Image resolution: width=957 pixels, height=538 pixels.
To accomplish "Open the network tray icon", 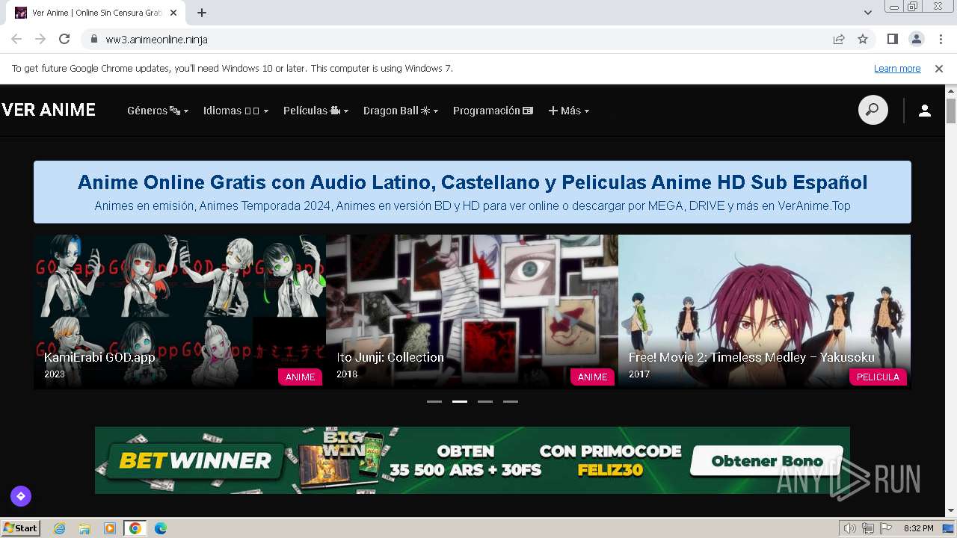I will 868,528.
